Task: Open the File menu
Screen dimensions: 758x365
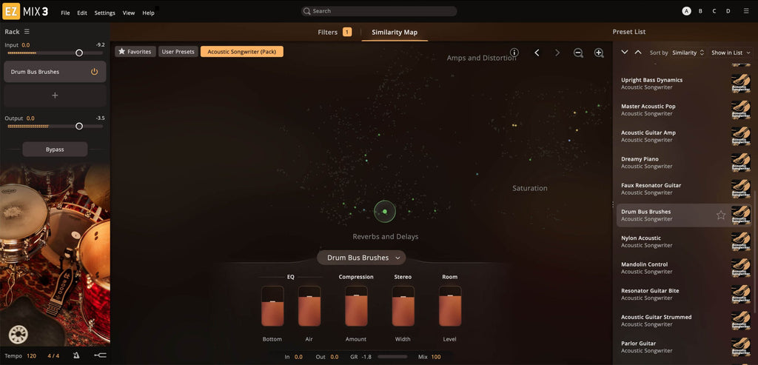Action: pos(65,13)
